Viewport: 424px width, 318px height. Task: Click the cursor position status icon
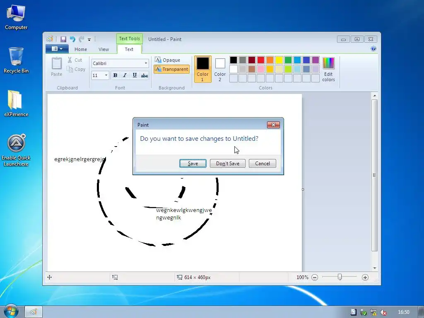tap(50, 277)
